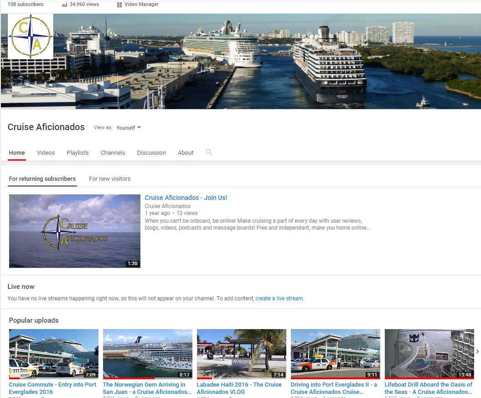The height and width of the screenshot is (398, 481).
Task: Click the 'Popular uploads' section heading
Action: click(x=34, y=320)
